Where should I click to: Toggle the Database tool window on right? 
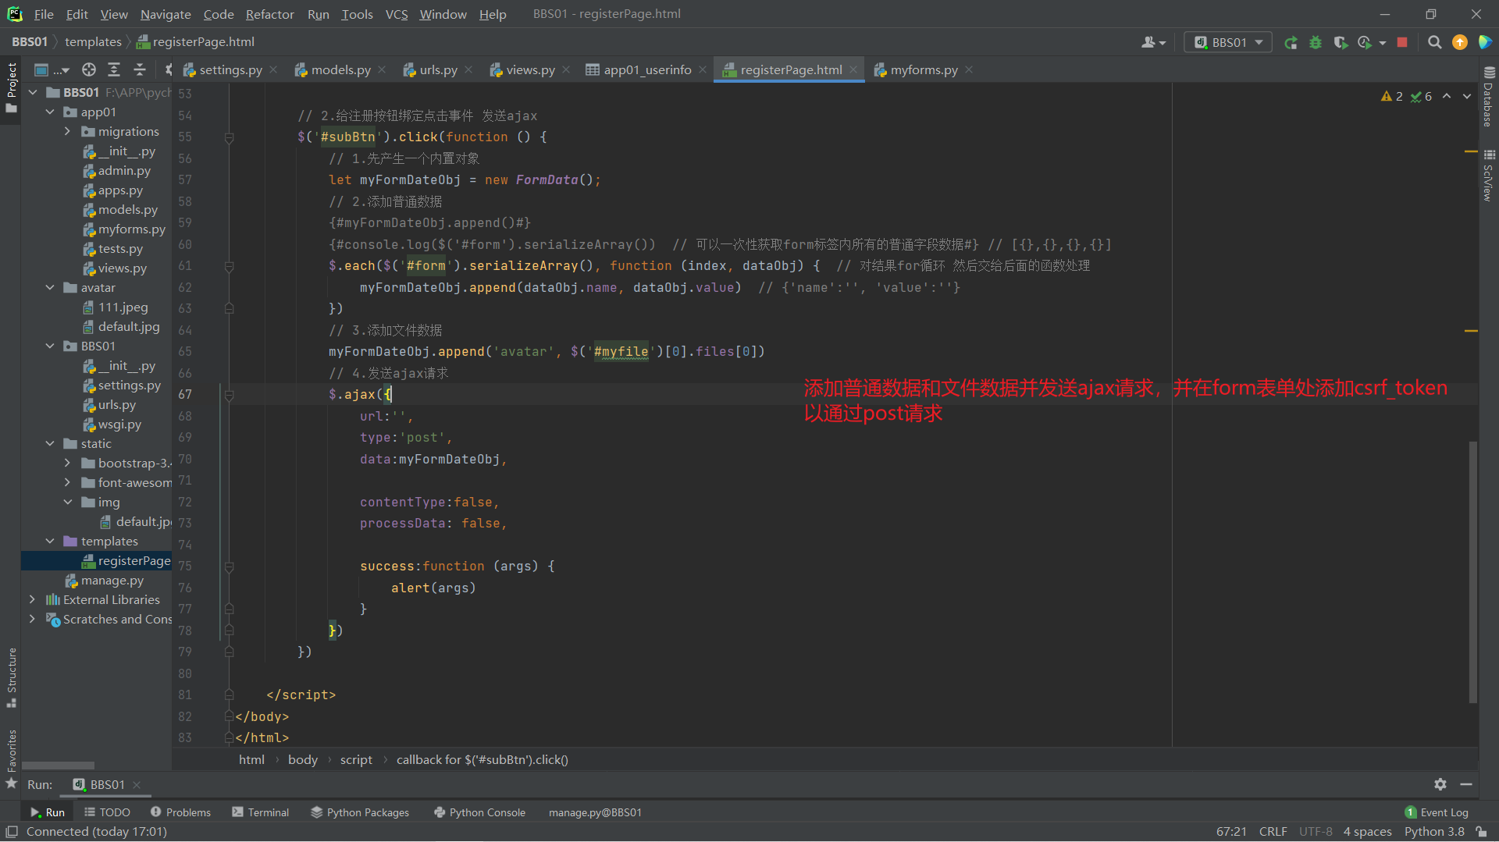tap(1488, 98)
